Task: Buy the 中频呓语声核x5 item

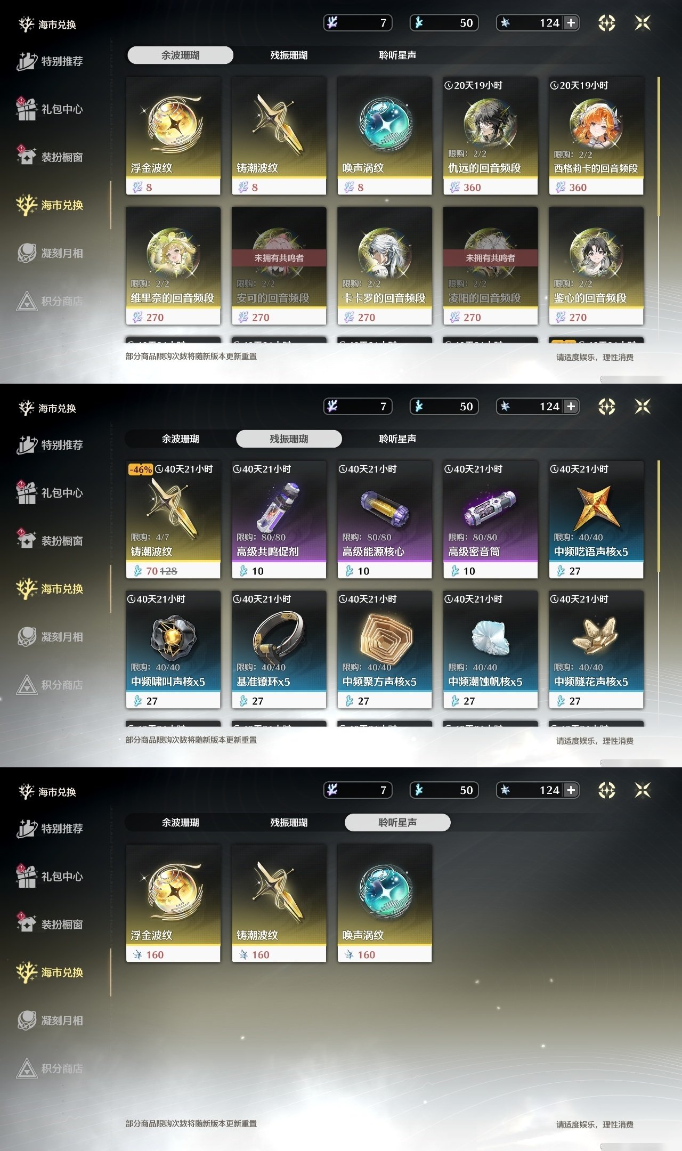Action: (x=596, y=520)
